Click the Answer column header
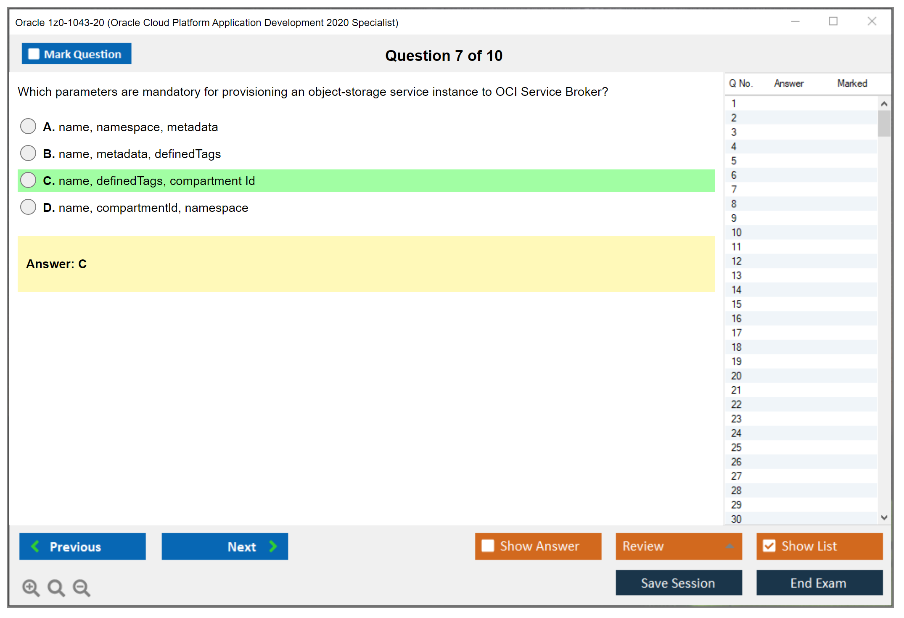The width and height of the screenshot is (904, 618). pos(788,83)
